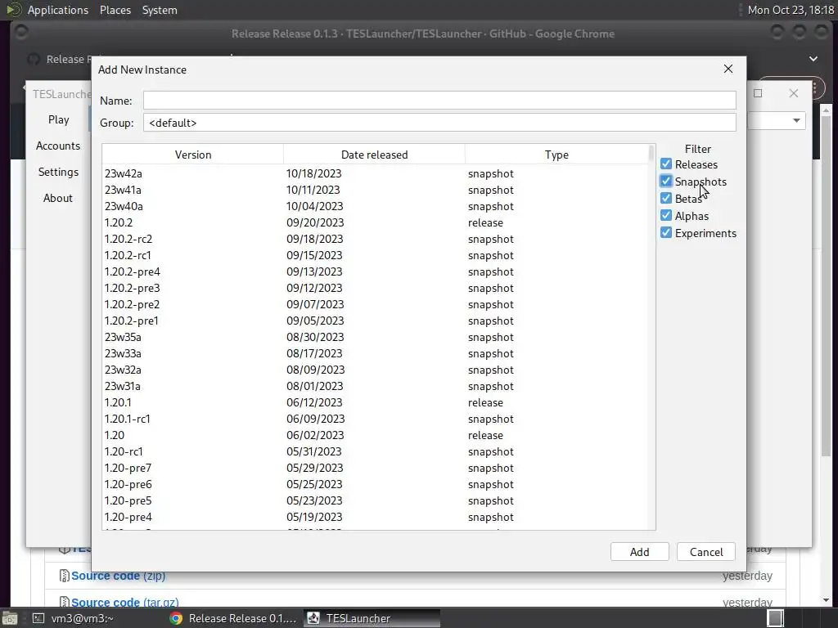This screenshot has height=628, width=838.
Task: Switch to TESLauncher taskbar entry
Action: pos(372,618)
